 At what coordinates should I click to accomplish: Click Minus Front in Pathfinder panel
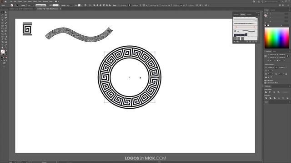pyautogui.click(x=270, y=92)
